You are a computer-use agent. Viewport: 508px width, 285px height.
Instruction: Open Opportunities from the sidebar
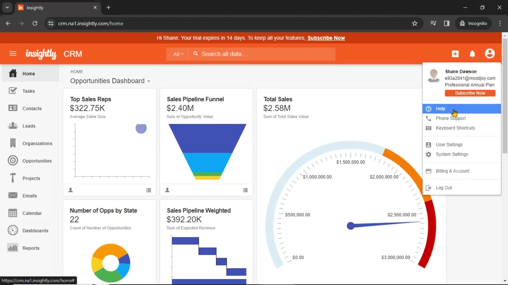pos(30,161)
